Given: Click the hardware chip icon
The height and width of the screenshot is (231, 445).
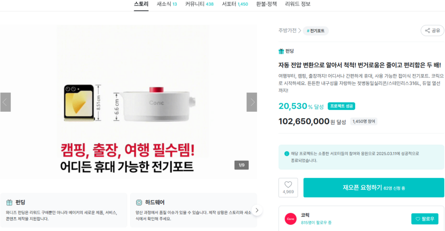Looking at the screenshot, I should 139,203.
